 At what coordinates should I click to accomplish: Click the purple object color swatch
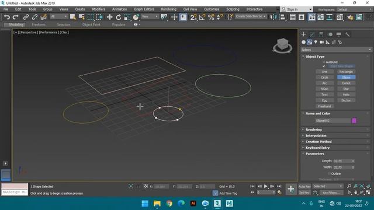coord(354,121)
